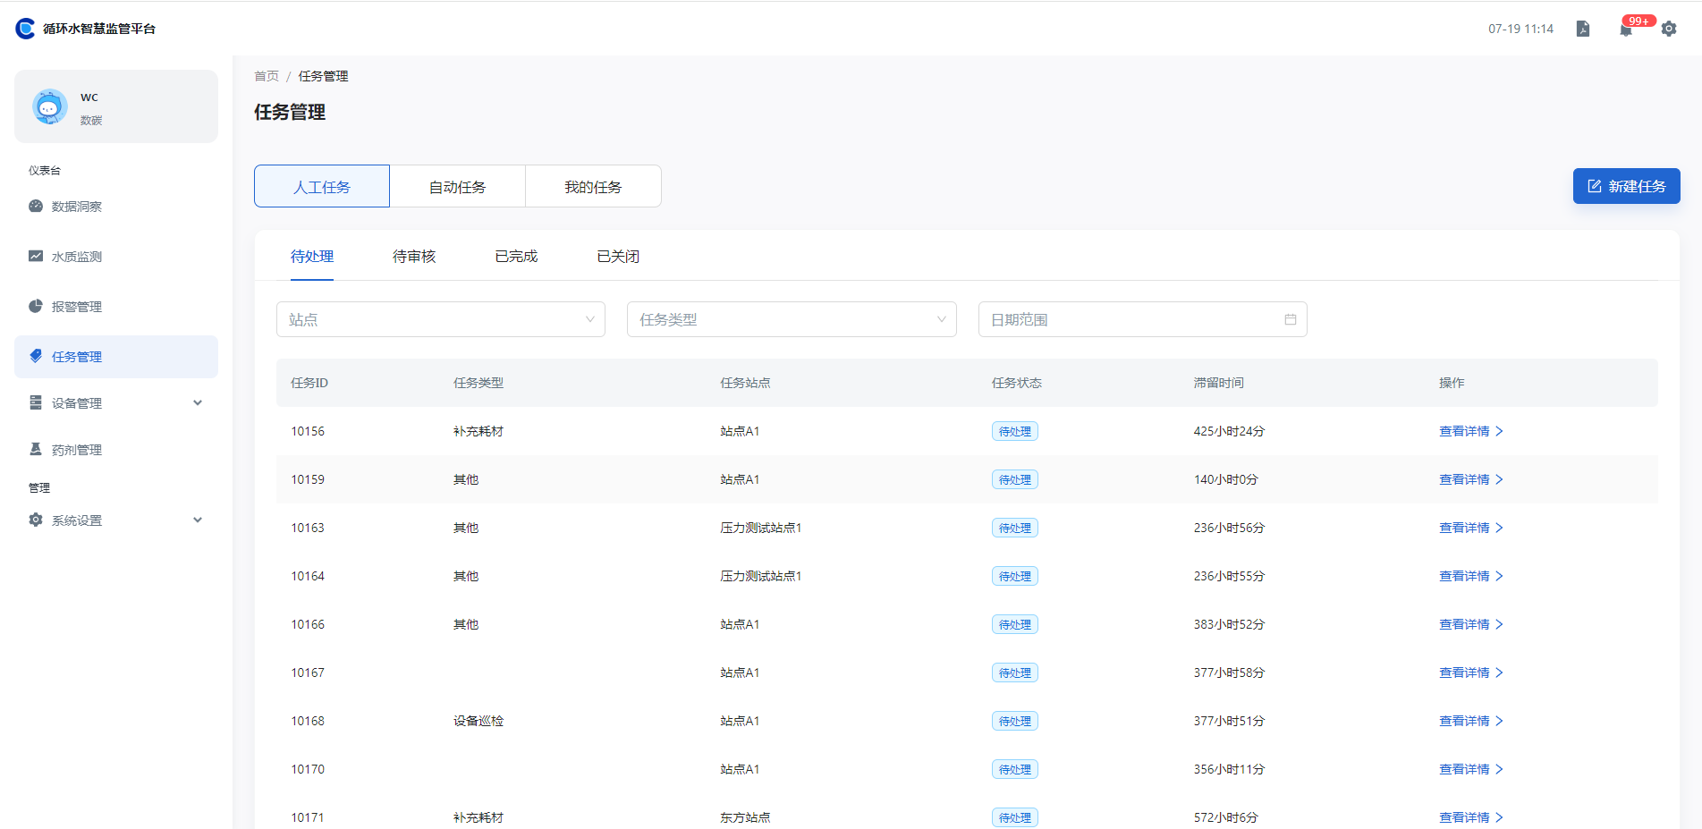This screenshot has height=829, width=1702.
Task: Select the 已完成 status tab
Action: 516,257
